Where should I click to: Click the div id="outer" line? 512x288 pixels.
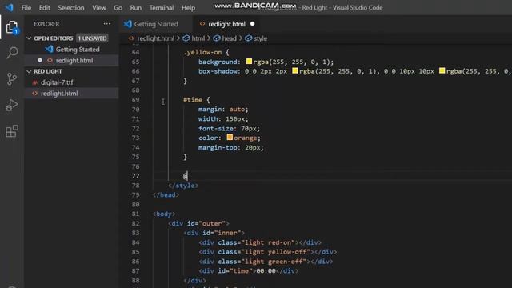[x=199, y=223]
